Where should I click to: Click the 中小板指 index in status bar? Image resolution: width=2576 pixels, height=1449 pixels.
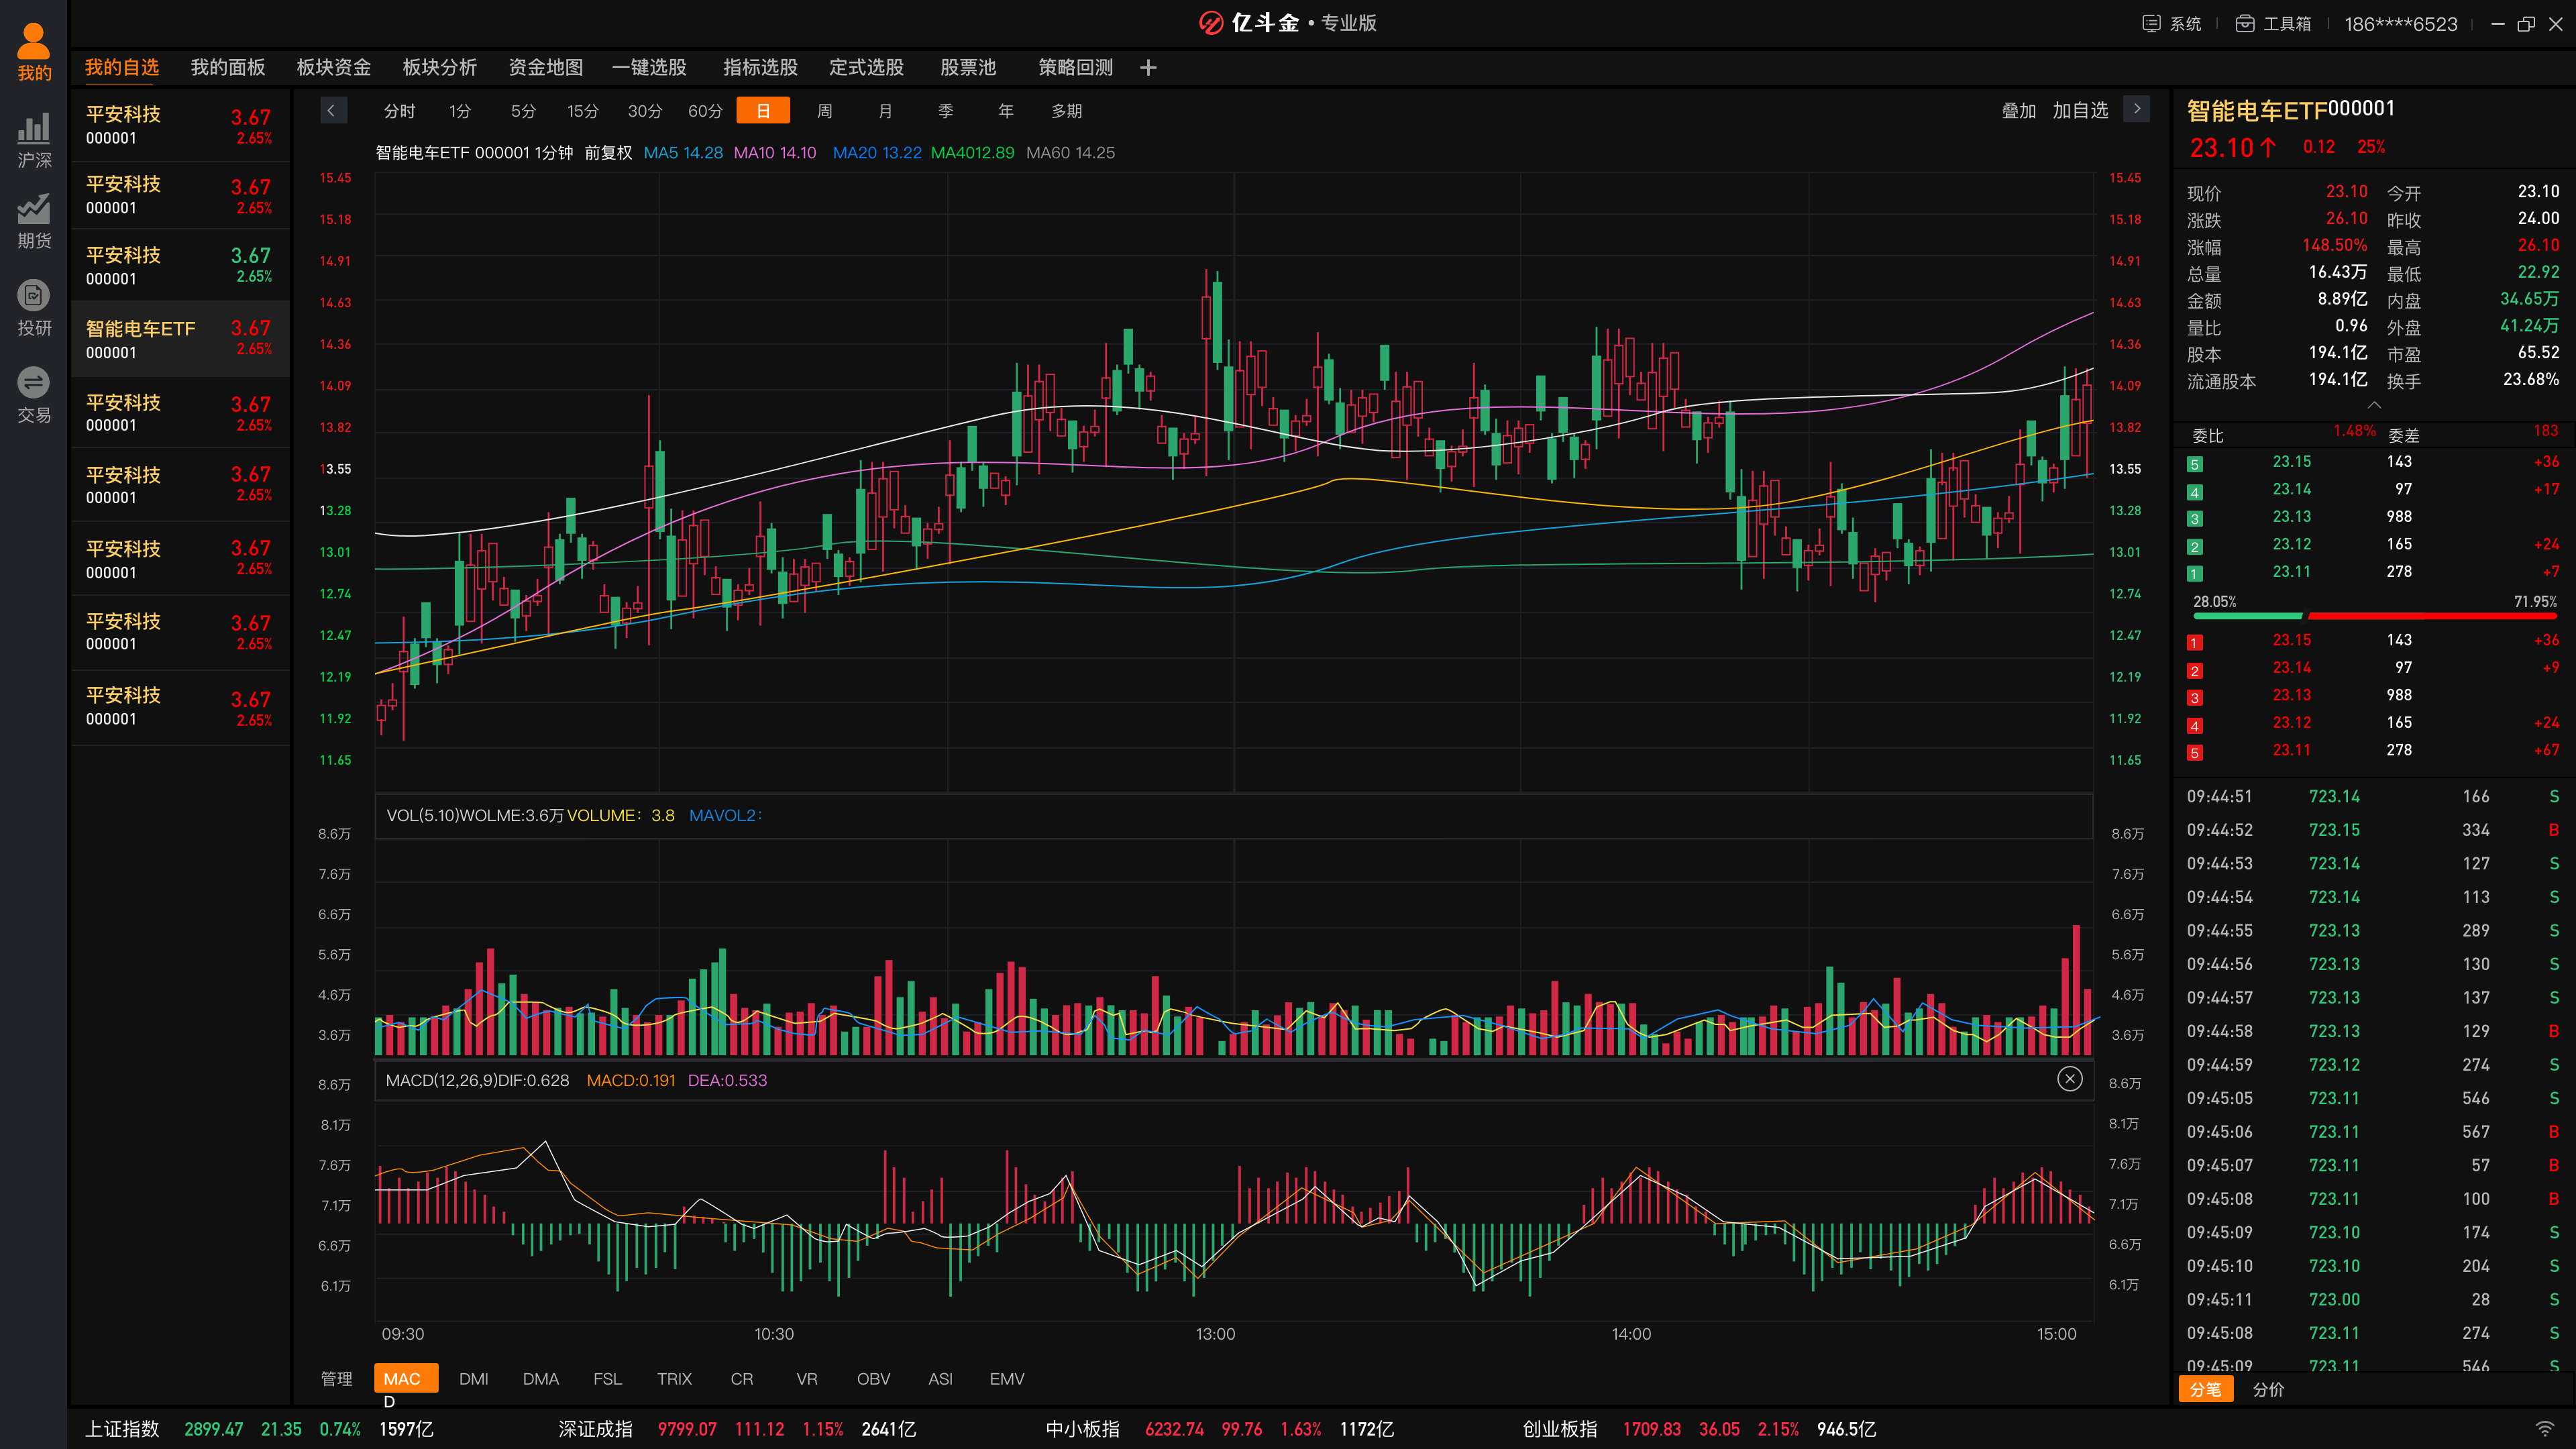[x=1083, y=1429]
